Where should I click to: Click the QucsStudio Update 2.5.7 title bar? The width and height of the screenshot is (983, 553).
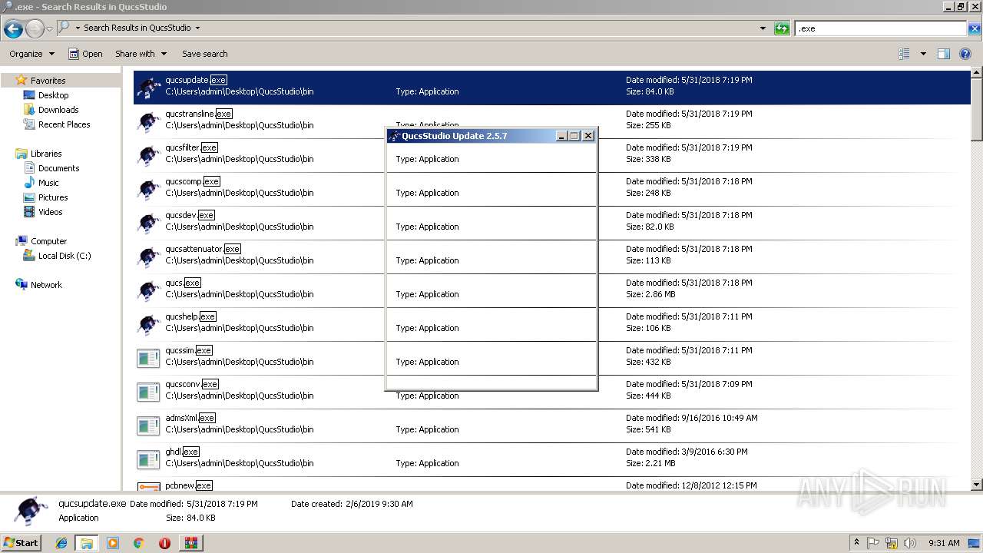470,136
